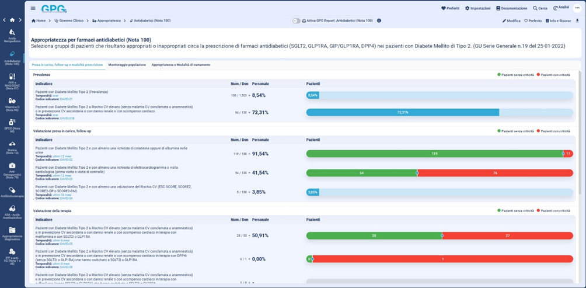
Task: Go to the sidebar Home icon
Action: coord(12,20)
